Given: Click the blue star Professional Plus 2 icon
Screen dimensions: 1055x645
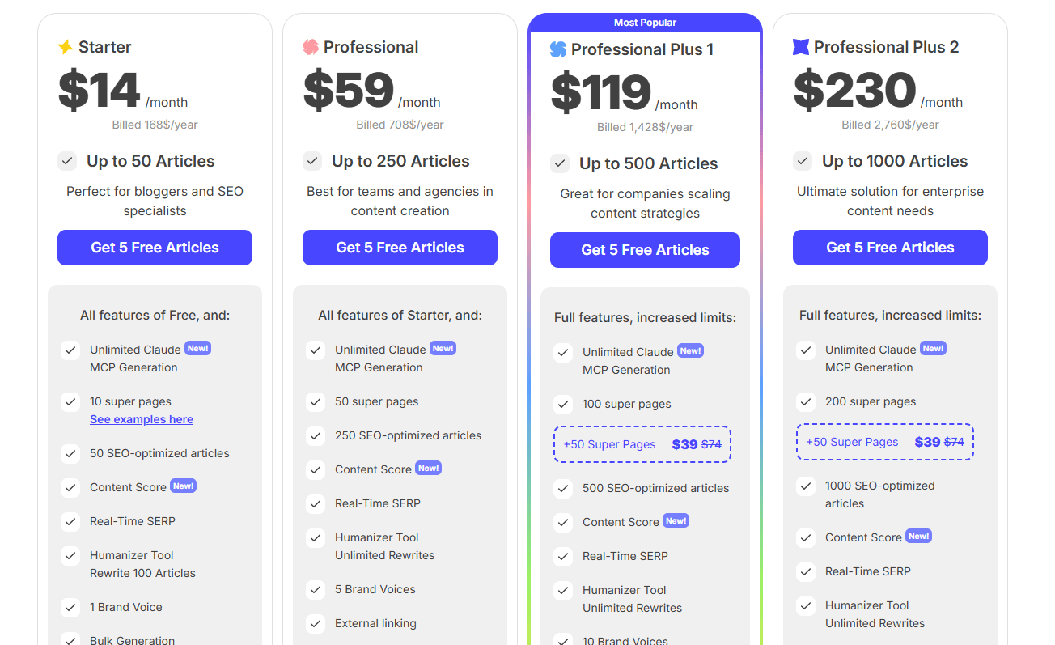Looking at the screenshot, I should [x=801, y=47].
